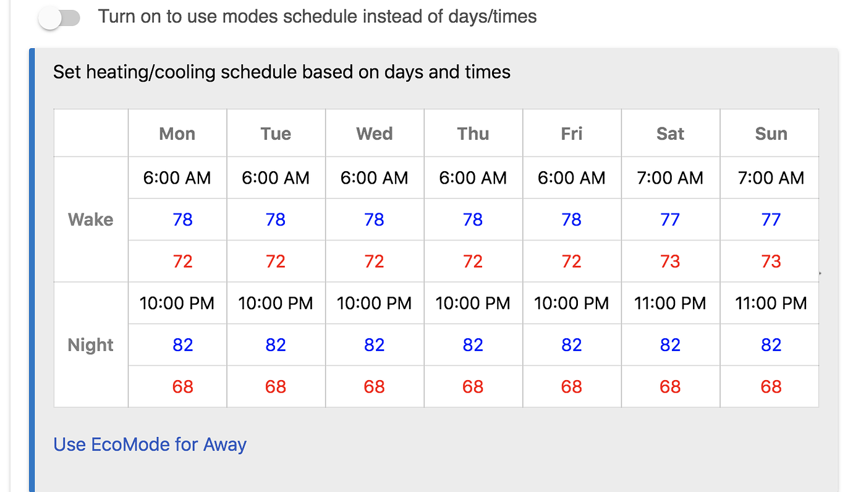
Task: Edit Monday's 6:00 AM wake time
Action: coord(177,177)
